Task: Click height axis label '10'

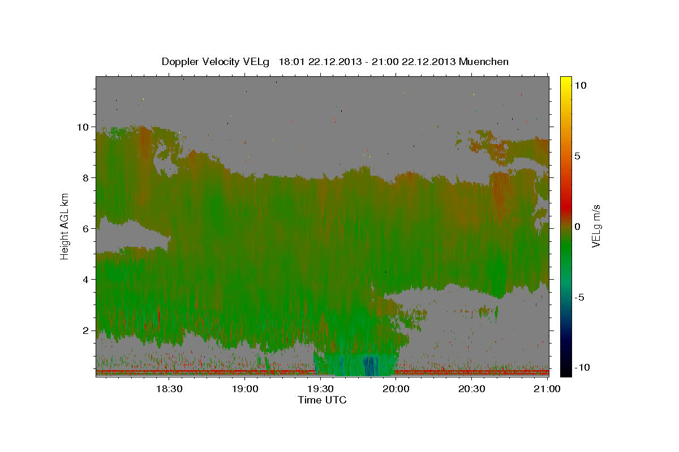Action: tap(83, 127)
